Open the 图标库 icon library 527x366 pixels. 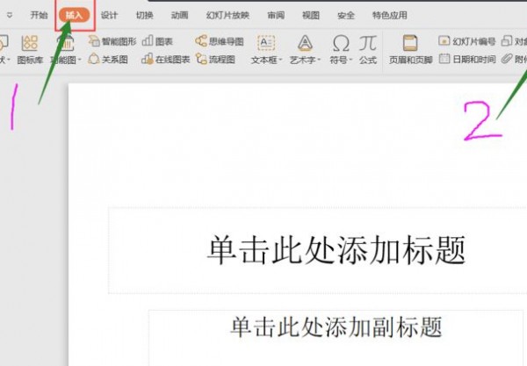pos(30,50)
